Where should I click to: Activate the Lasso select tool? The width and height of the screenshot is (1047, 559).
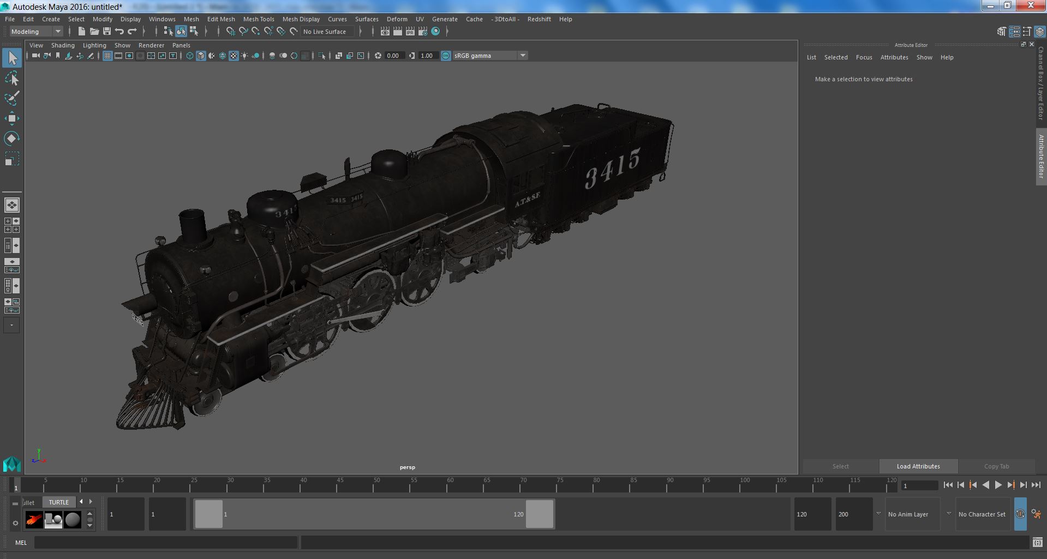pyautogui.click(x=12, y=79)
